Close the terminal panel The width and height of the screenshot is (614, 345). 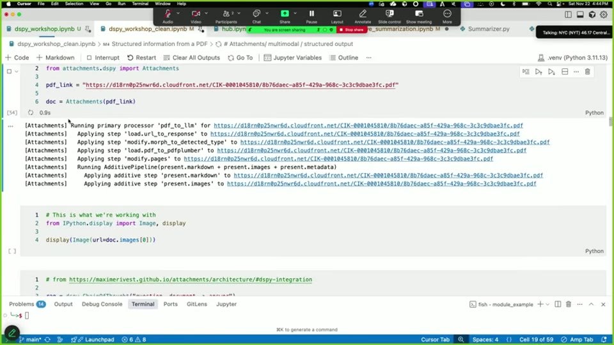click(x=603, y=304)
